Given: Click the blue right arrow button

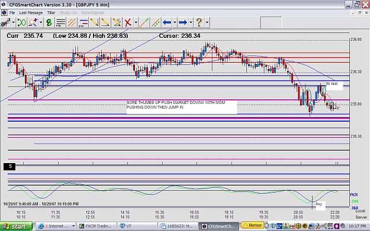Looking at the screenshot, I should [x=183, y=22].
